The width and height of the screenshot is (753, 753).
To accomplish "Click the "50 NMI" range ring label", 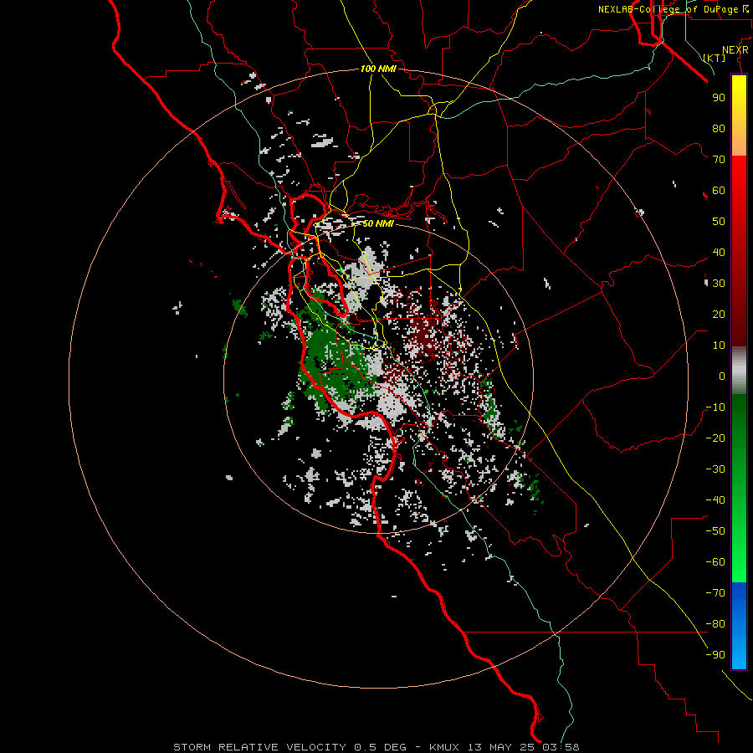I will pyautogui.click(x=378, y=223).
